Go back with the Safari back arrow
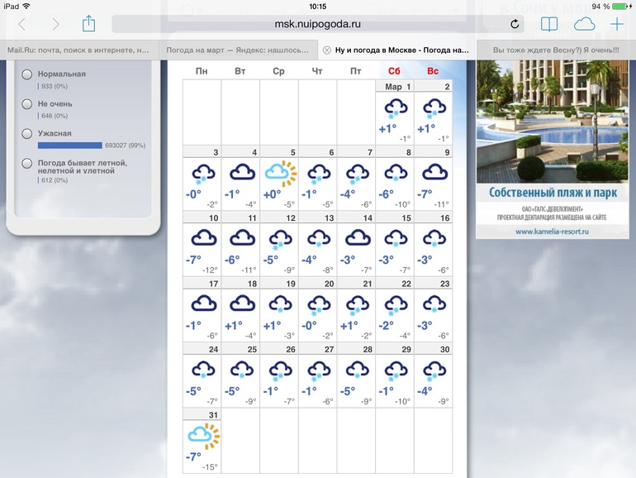Viewport: 636px width, 478px height. pyautogui.click(x=22, y=24)
